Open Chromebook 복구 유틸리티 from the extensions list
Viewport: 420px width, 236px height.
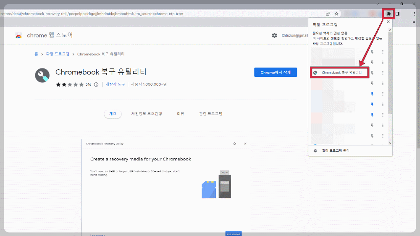point(340,73)
